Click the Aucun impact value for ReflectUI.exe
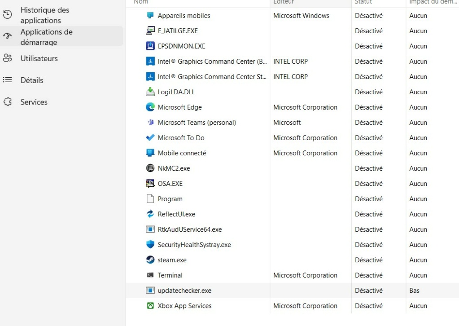Image resolution: width=459 pixels, height=326 pixels. [x=418, y=214]
